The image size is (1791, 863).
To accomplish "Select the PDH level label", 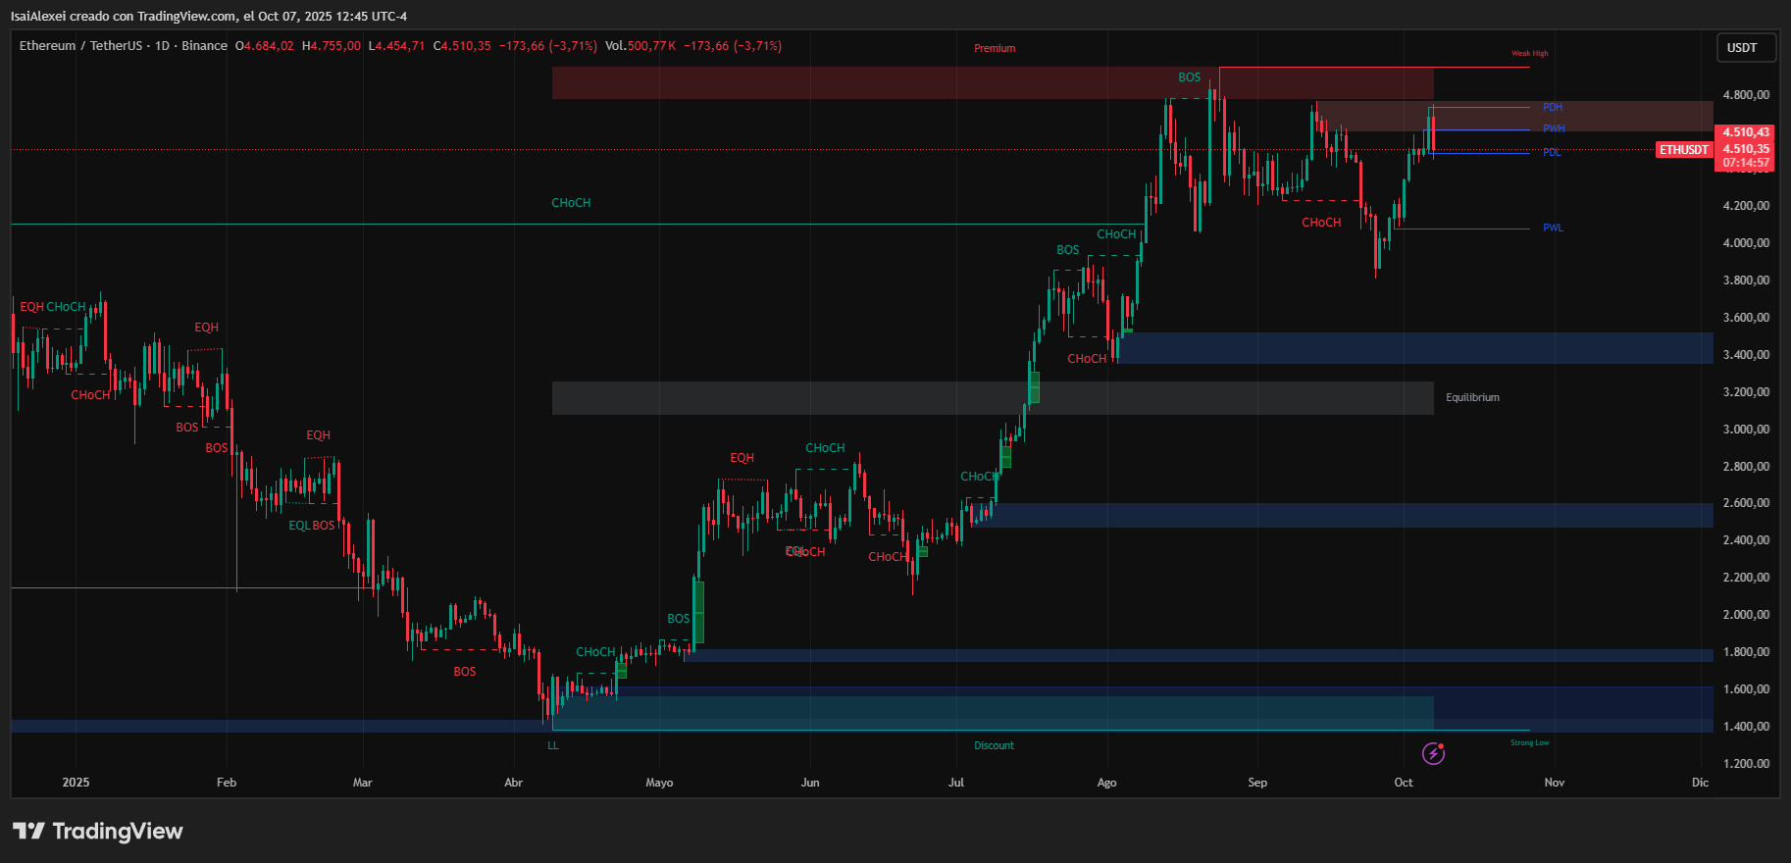I will (1553, 108).
